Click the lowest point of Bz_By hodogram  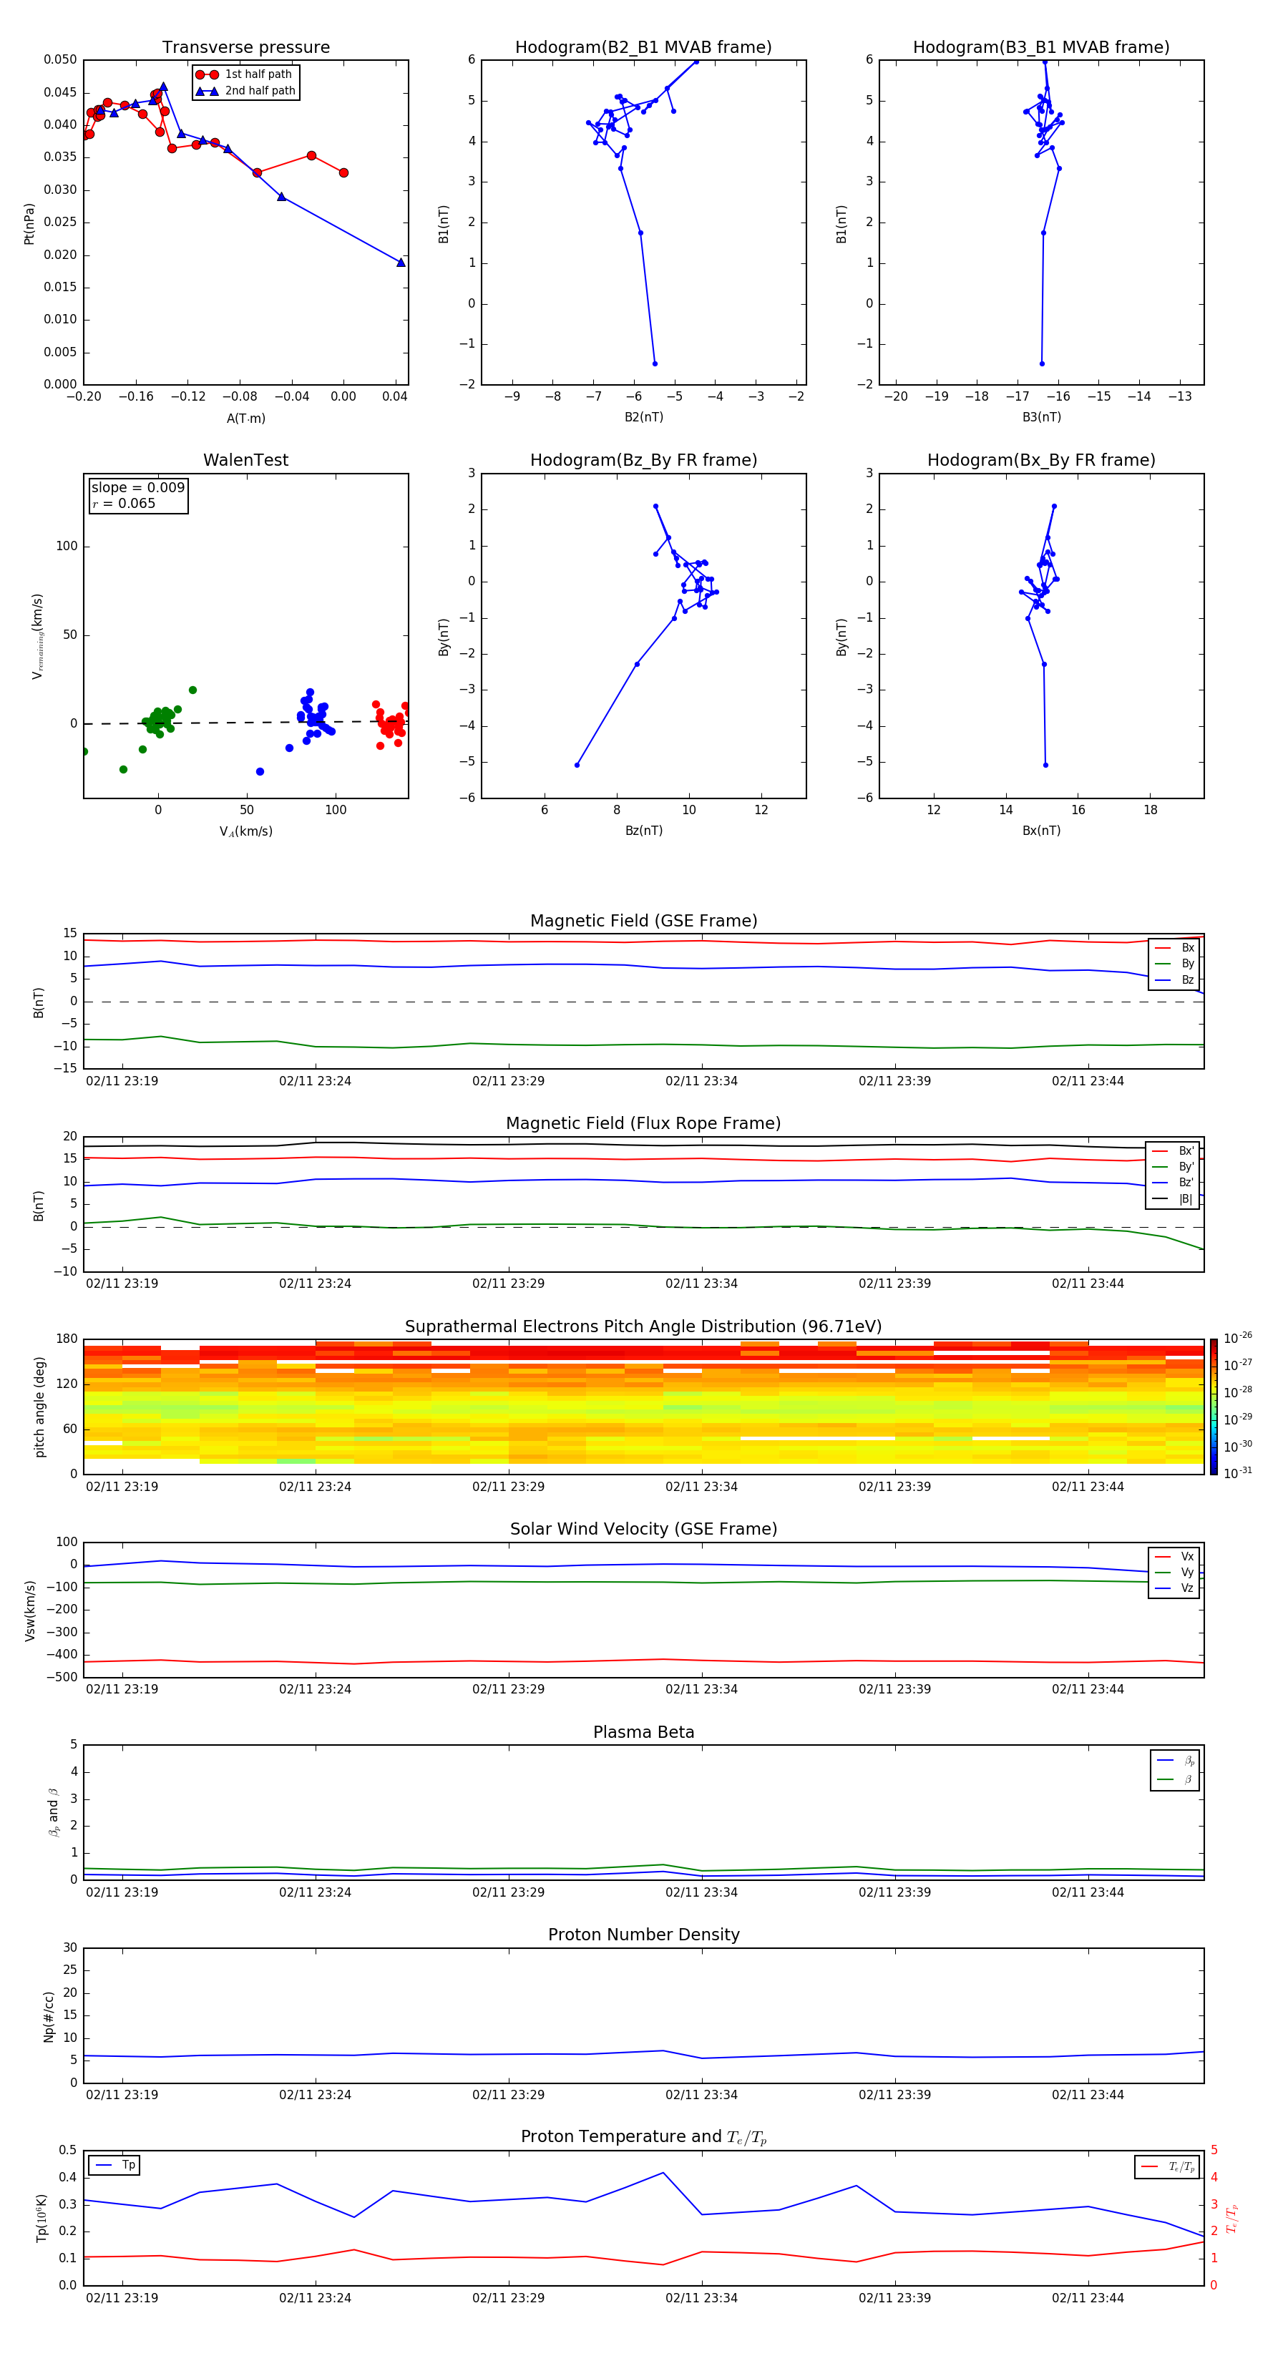pyautogui.click(x=577, y=766)
